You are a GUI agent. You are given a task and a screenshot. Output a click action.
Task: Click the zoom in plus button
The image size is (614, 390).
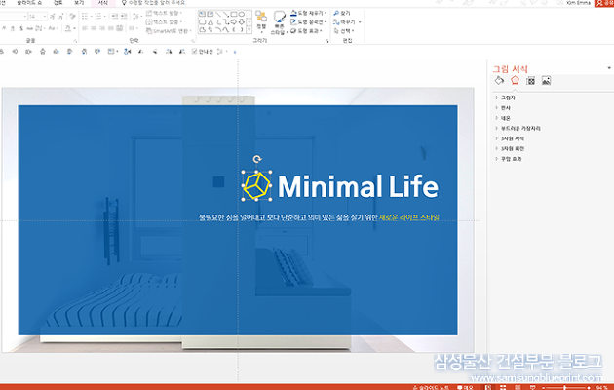[589, 387]
